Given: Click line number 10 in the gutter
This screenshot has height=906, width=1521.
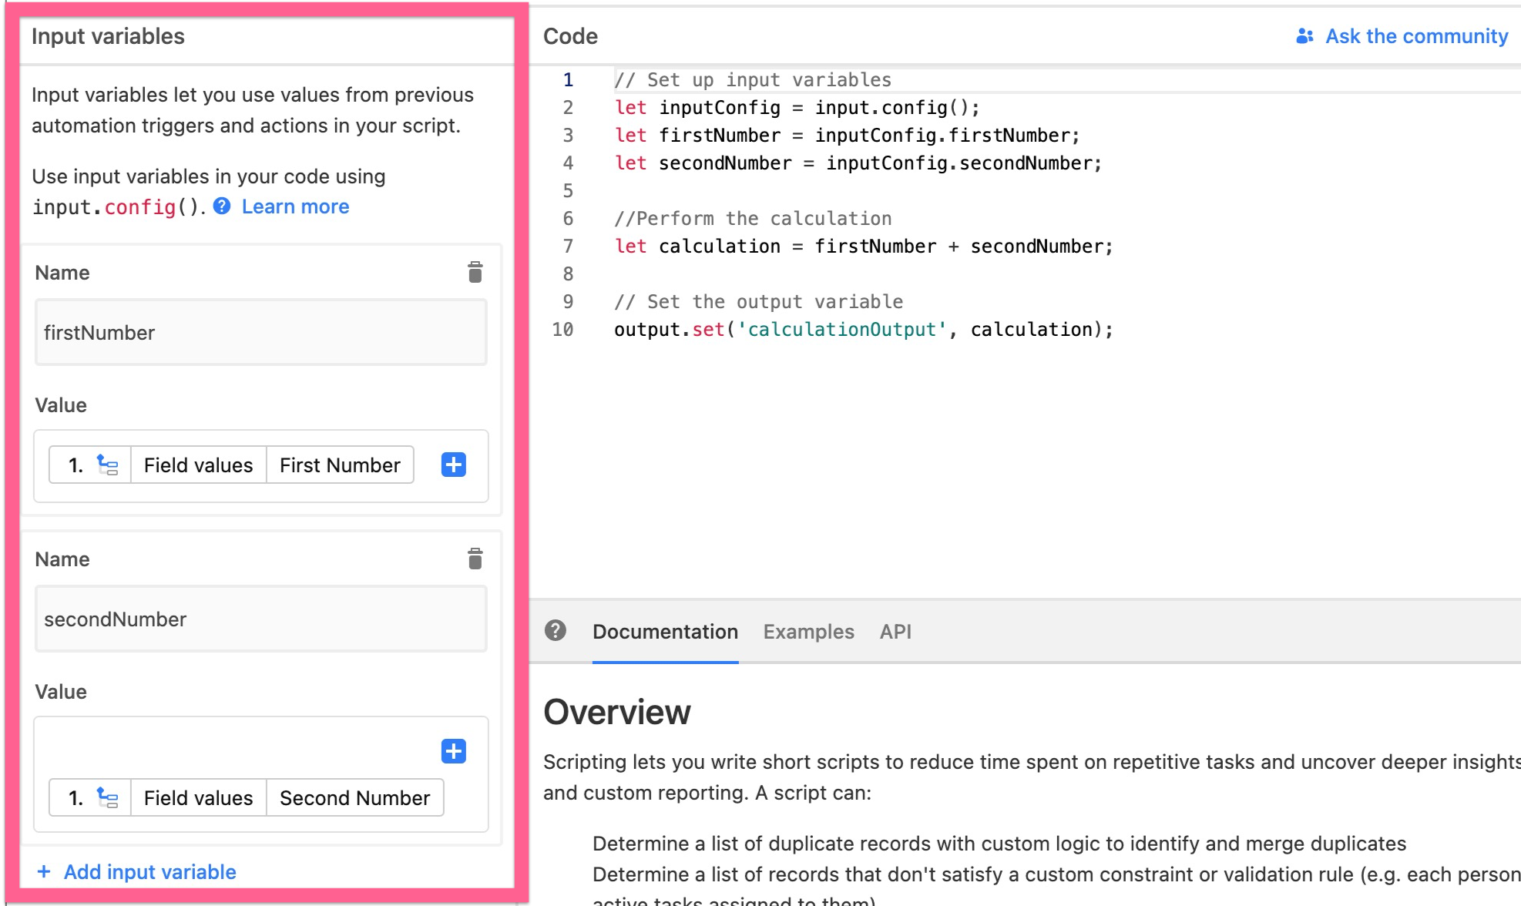Looking at the screenshot, I should tap(562, 330).
